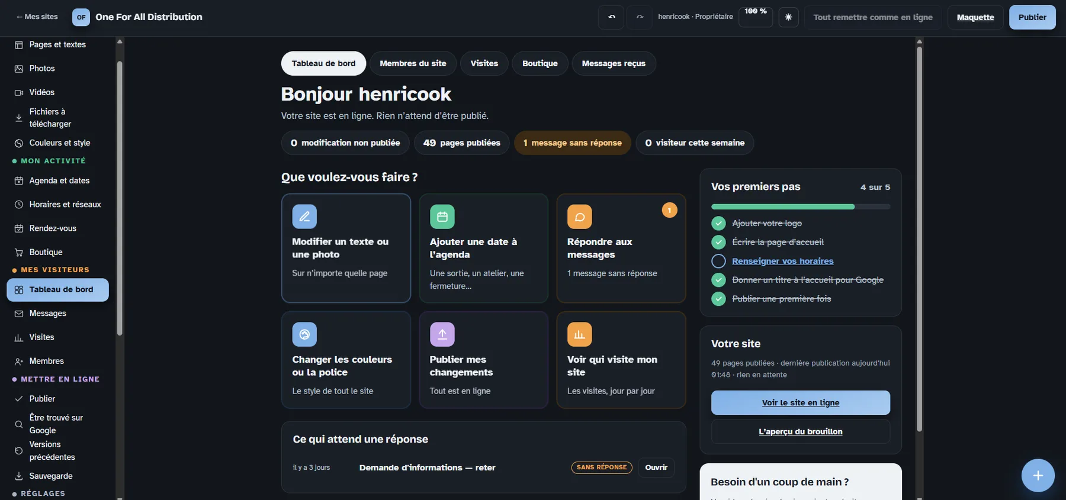Image resolution: width=1066 pixels, height=500 pixels.
Task: Click the checkmark next to Ajouter votre logo
Action: pyautogui.click(x=718, y=223)
